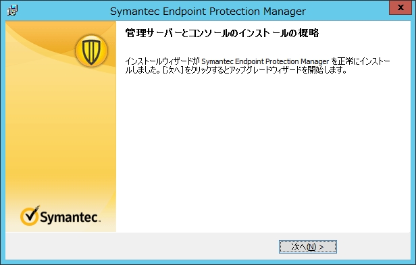Open the installer icon in title bar
The image size is (416, 265).
pos(12,11)
